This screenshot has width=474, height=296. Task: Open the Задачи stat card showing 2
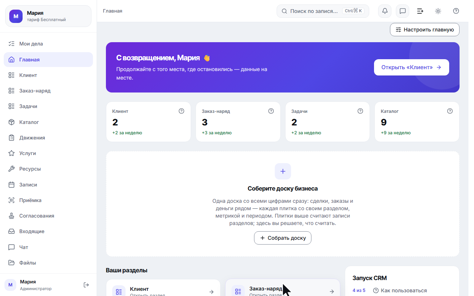(x=327, y=122)
